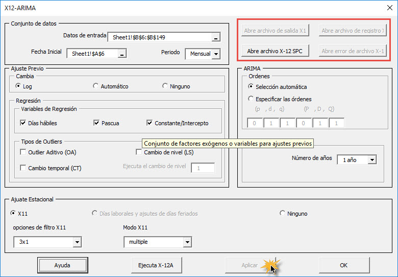This screenshot has width=398, height=277.
Task: Select the X11 seasonal adjustment radio button
Action: pyautogui.click(x=13, y=213)
